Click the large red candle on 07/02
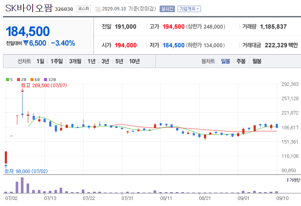 tap(6, 157)
